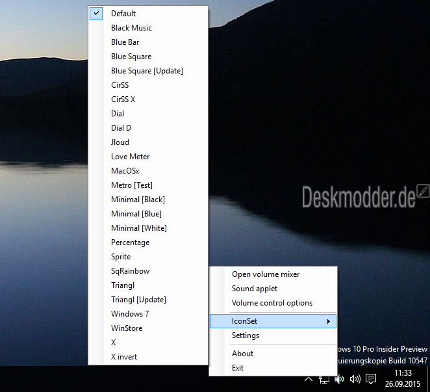
Task: Click the network icon in system tray
Action: [x=323, y=379]
